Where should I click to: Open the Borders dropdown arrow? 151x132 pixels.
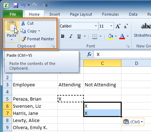click(100, 36)
